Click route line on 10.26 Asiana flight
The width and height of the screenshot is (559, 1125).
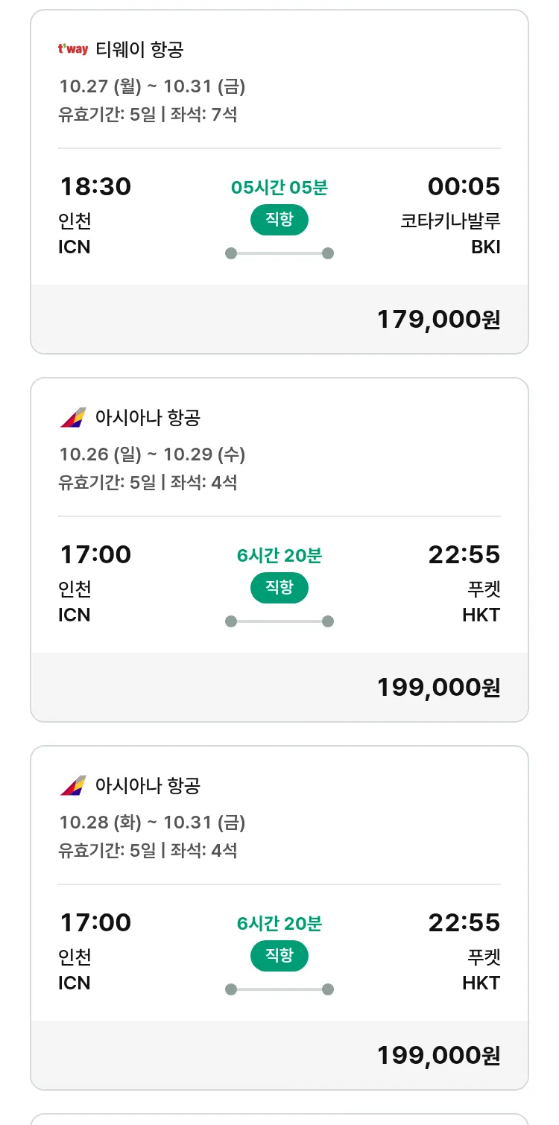coord(279,621)
